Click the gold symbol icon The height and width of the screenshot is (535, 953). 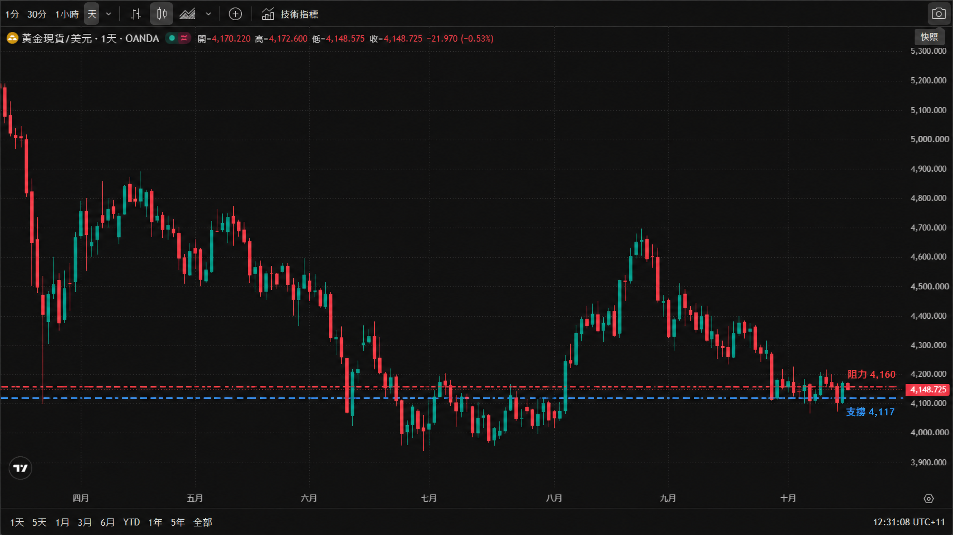coord(12,38)
